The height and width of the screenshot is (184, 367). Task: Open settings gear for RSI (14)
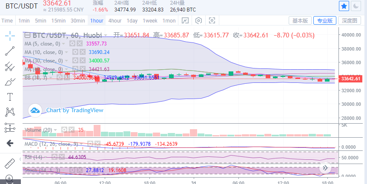point(55,157)
